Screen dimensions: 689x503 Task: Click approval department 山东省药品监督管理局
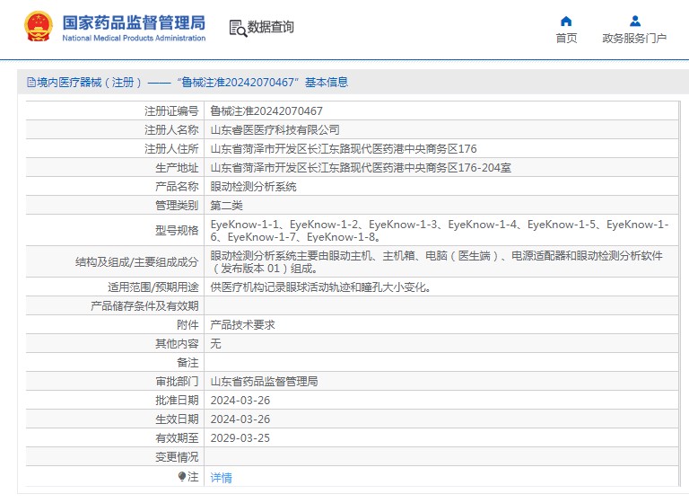pos(264,382)
